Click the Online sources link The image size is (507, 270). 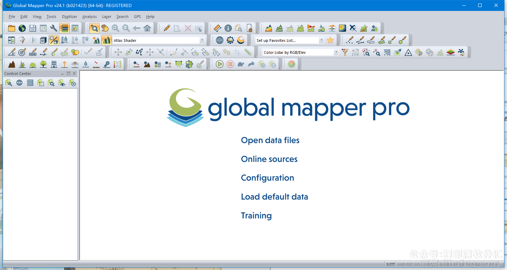click(x=269, y=159)
